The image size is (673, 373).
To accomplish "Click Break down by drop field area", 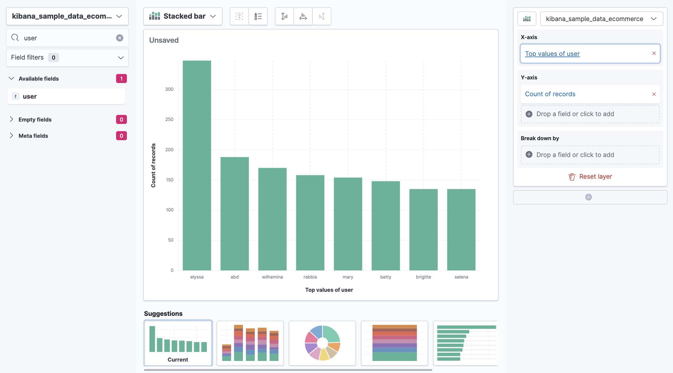I will click(590, 155).
